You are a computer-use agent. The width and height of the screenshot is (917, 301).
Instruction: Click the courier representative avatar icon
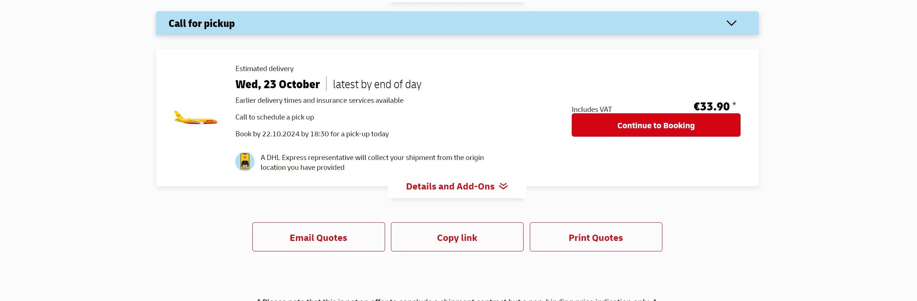(245, 161)
